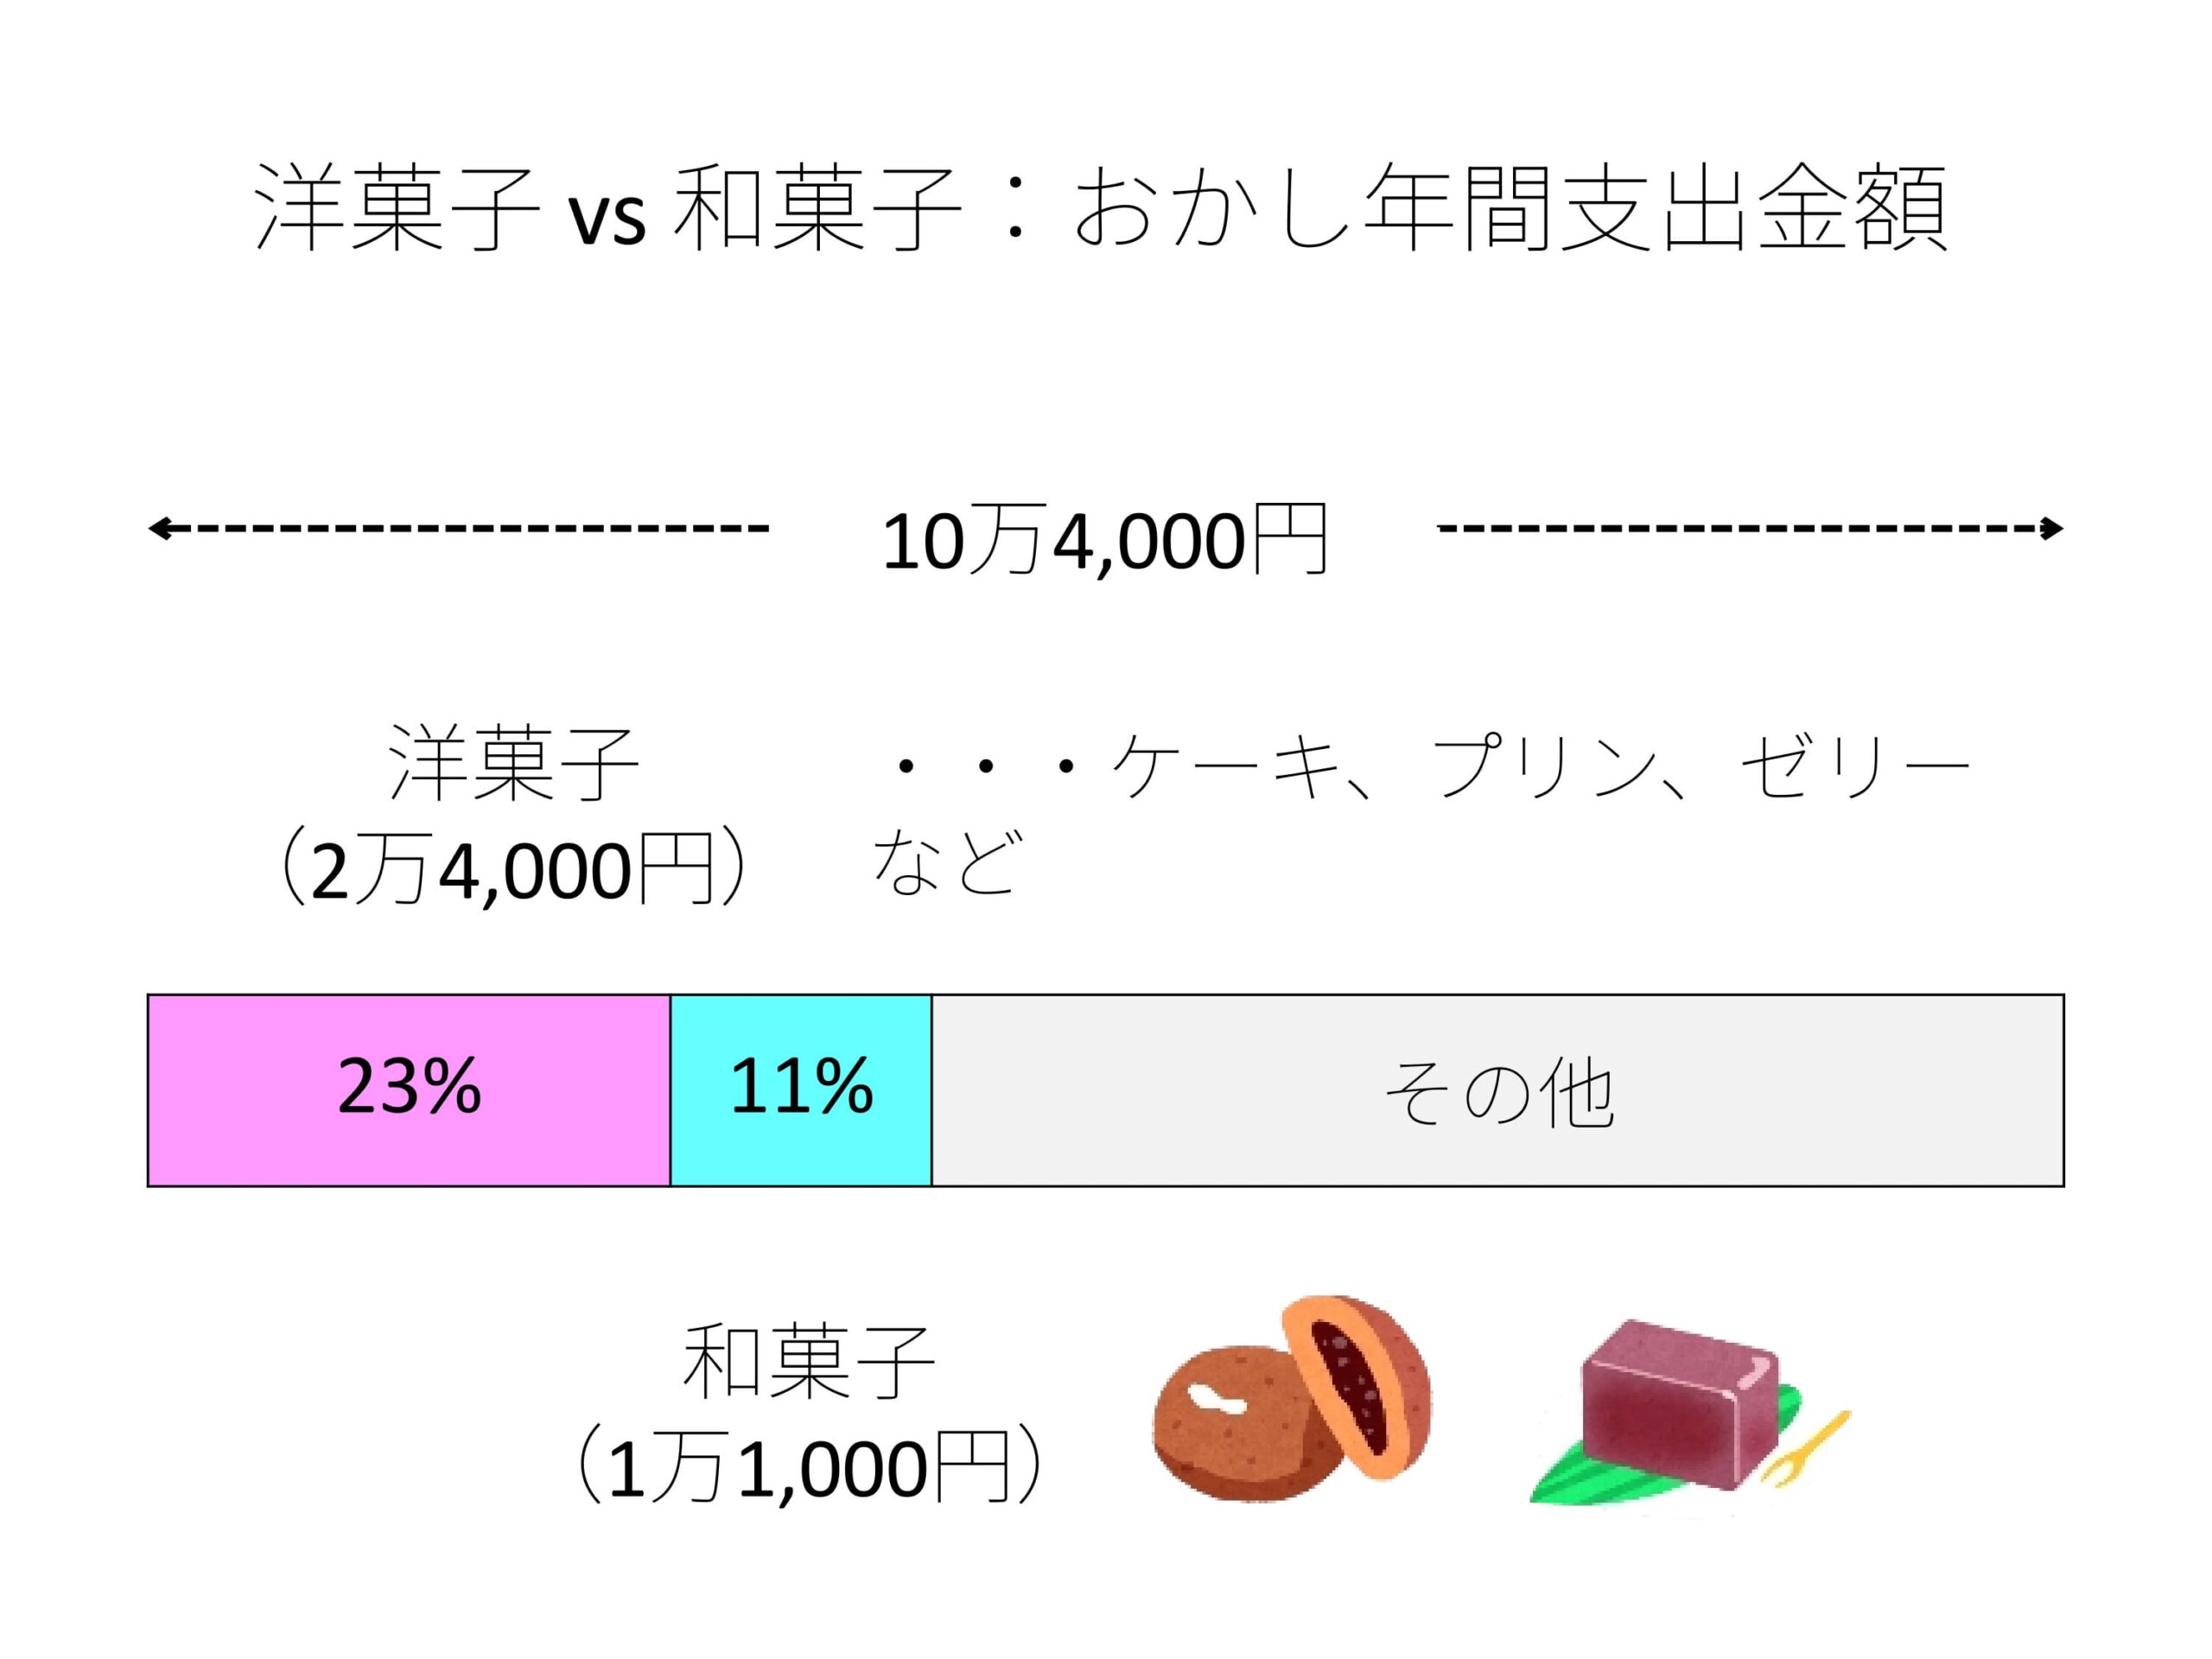Select the 洋菓子 label above the bar
2212x1659 pixels.
pos(514,763)
